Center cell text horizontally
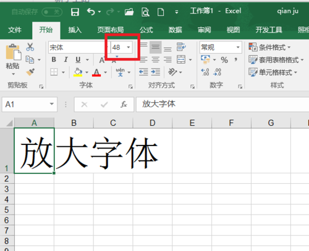The height and width of the screenshot is (251, 309). 156,60
